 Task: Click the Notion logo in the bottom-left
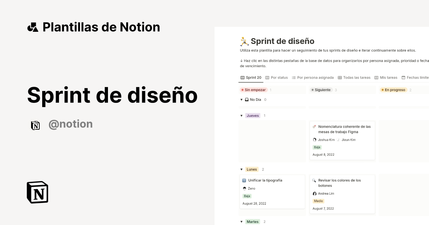[x=37, y=192]
